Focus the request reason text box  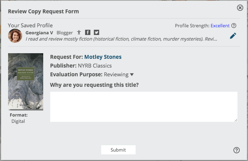(x=144, y=107)
